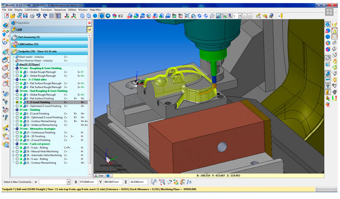This screenshot has height=199, width=340.
Task: Click the Preparation panel header
Action: [x=49, y=23]
